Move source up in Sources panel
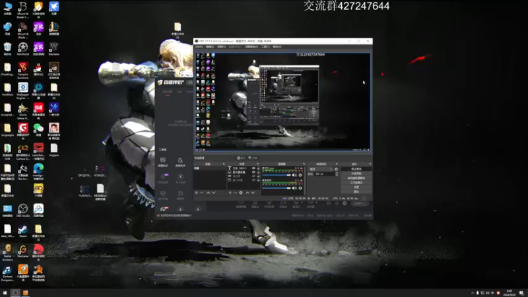528x297 pixels. pyautogui.click(x=247, y=193)
